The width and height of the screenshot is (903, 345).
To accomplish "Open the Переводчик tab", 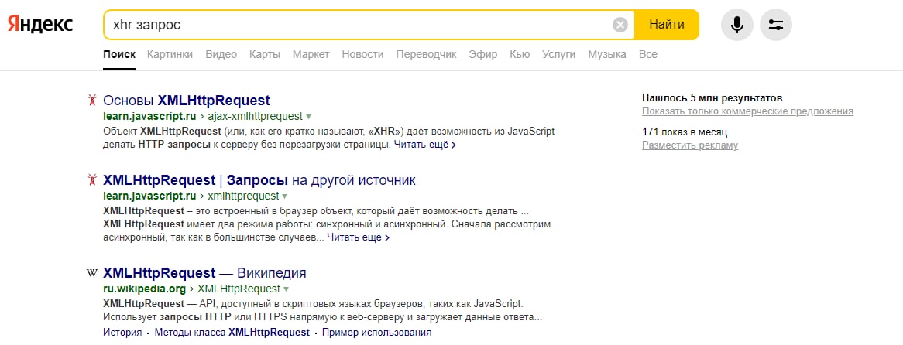I will pyautogui.click(x=426, y=55).
